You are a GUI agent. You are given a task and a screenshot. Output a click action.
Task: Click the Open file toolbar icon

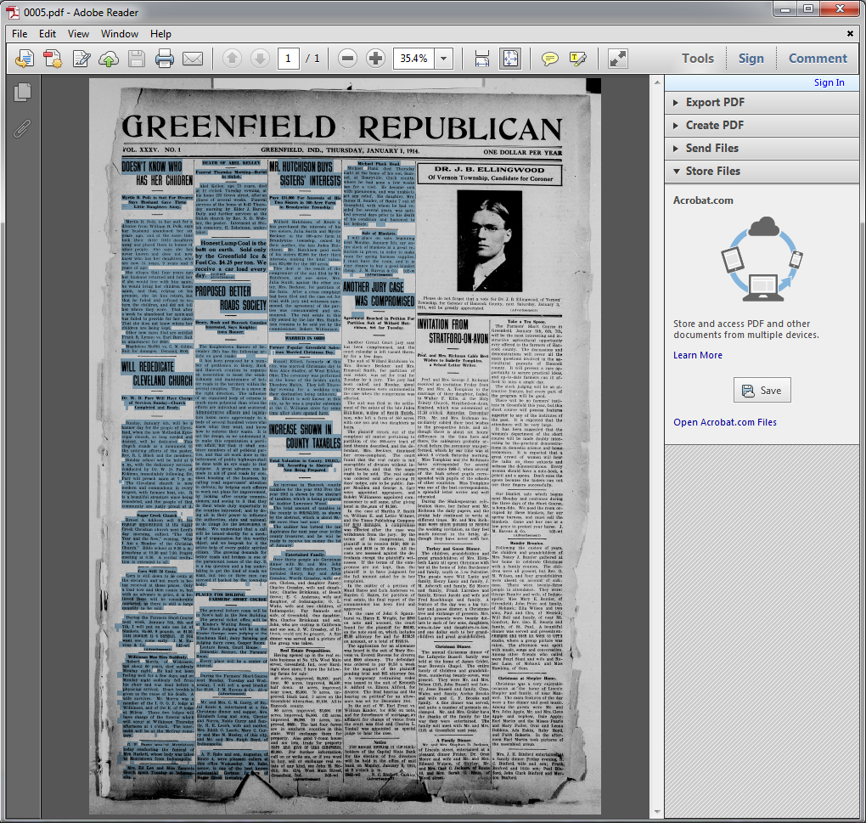(x=25, y=58)
